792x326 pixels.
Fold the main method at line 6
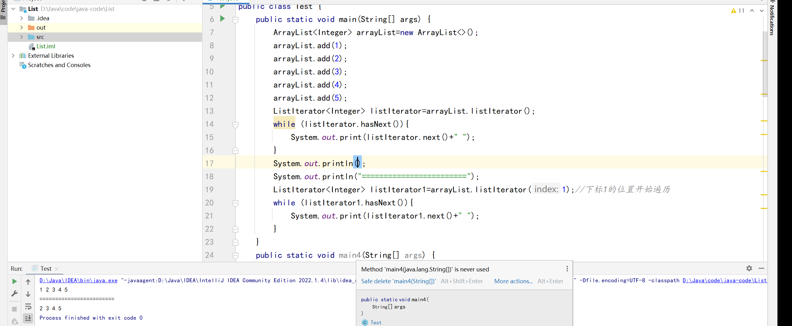click(x=236, y=20)
